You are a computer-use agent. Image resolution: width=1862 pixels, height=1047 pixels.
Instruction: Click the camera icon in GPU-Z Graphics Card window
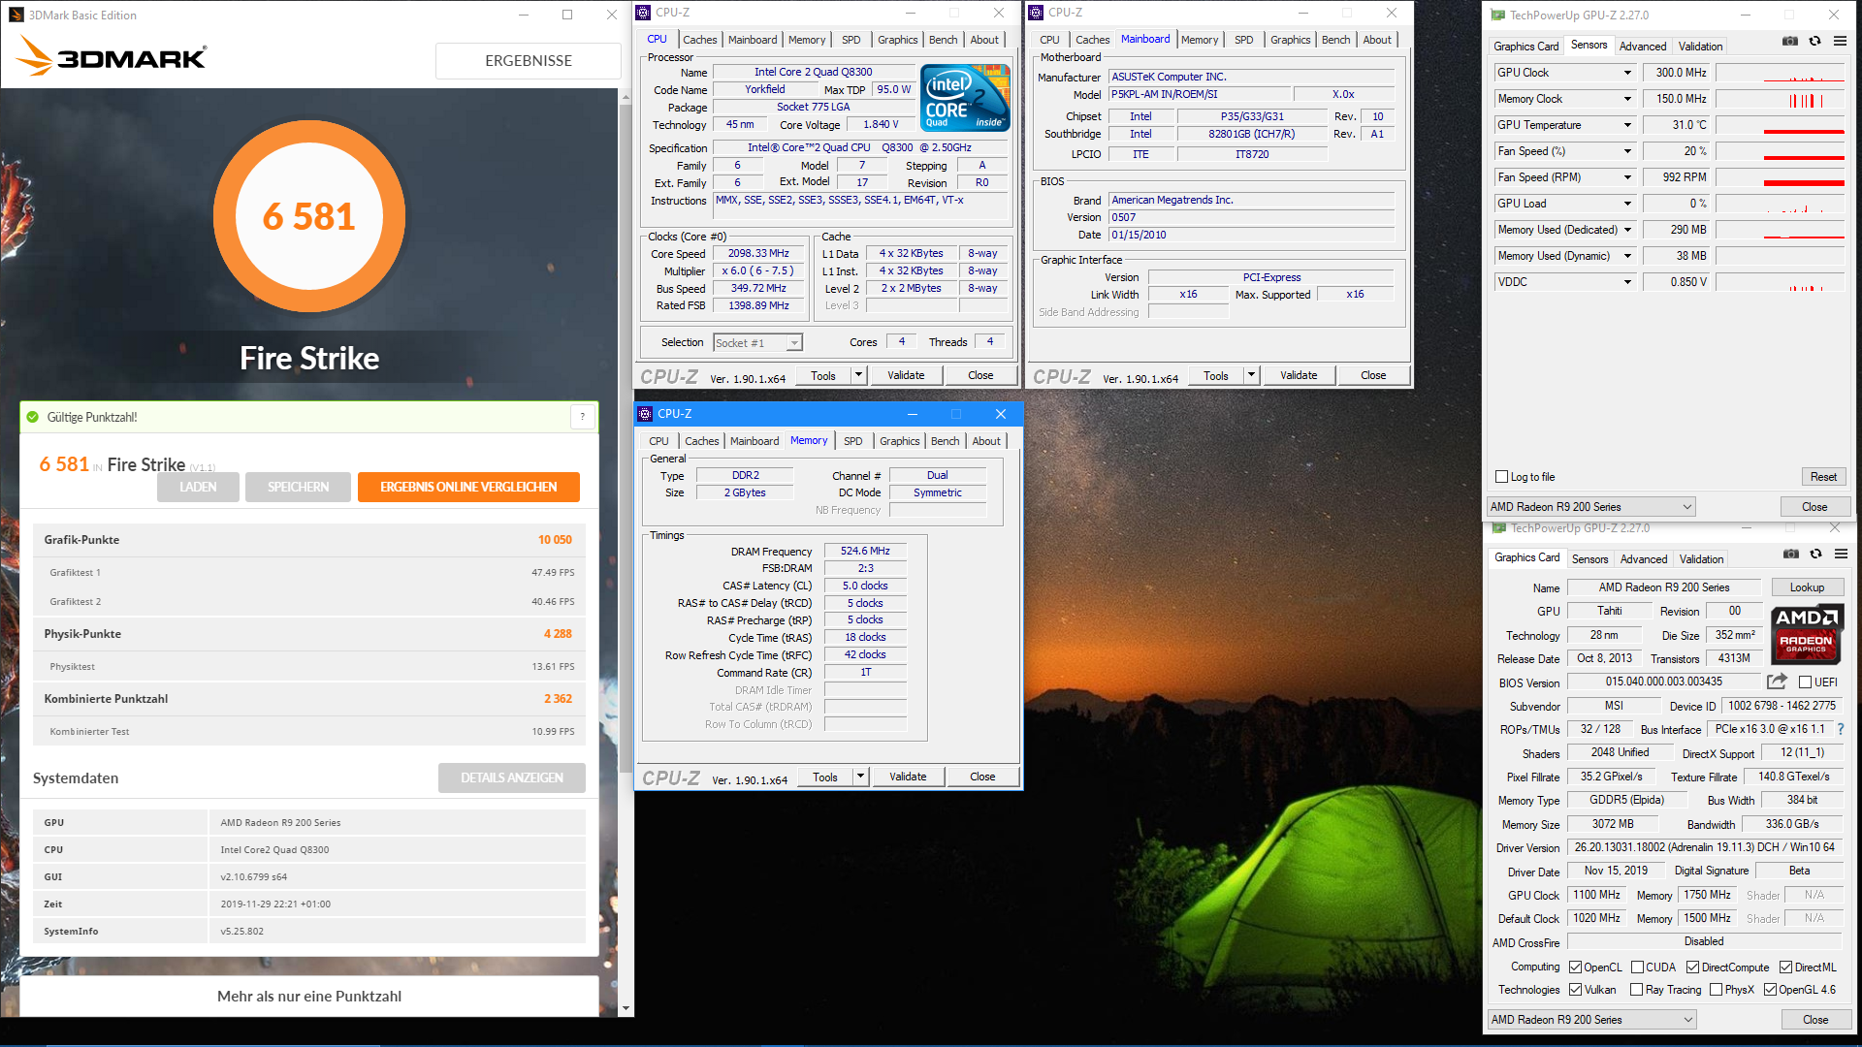[x=1791, y=555]
